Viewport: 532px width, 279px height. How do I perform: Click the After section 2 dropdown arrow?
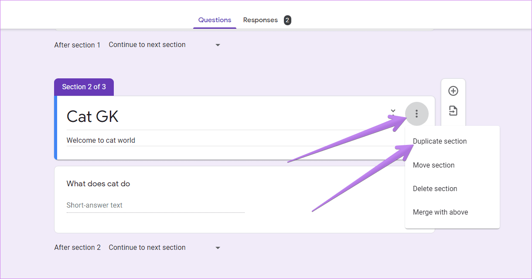pos(218,248)
